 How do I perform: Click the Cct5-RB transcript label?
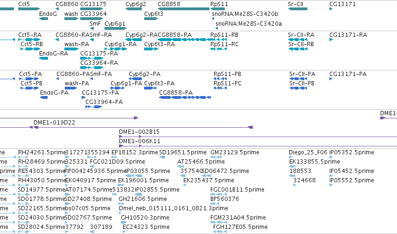click(32, 44)
